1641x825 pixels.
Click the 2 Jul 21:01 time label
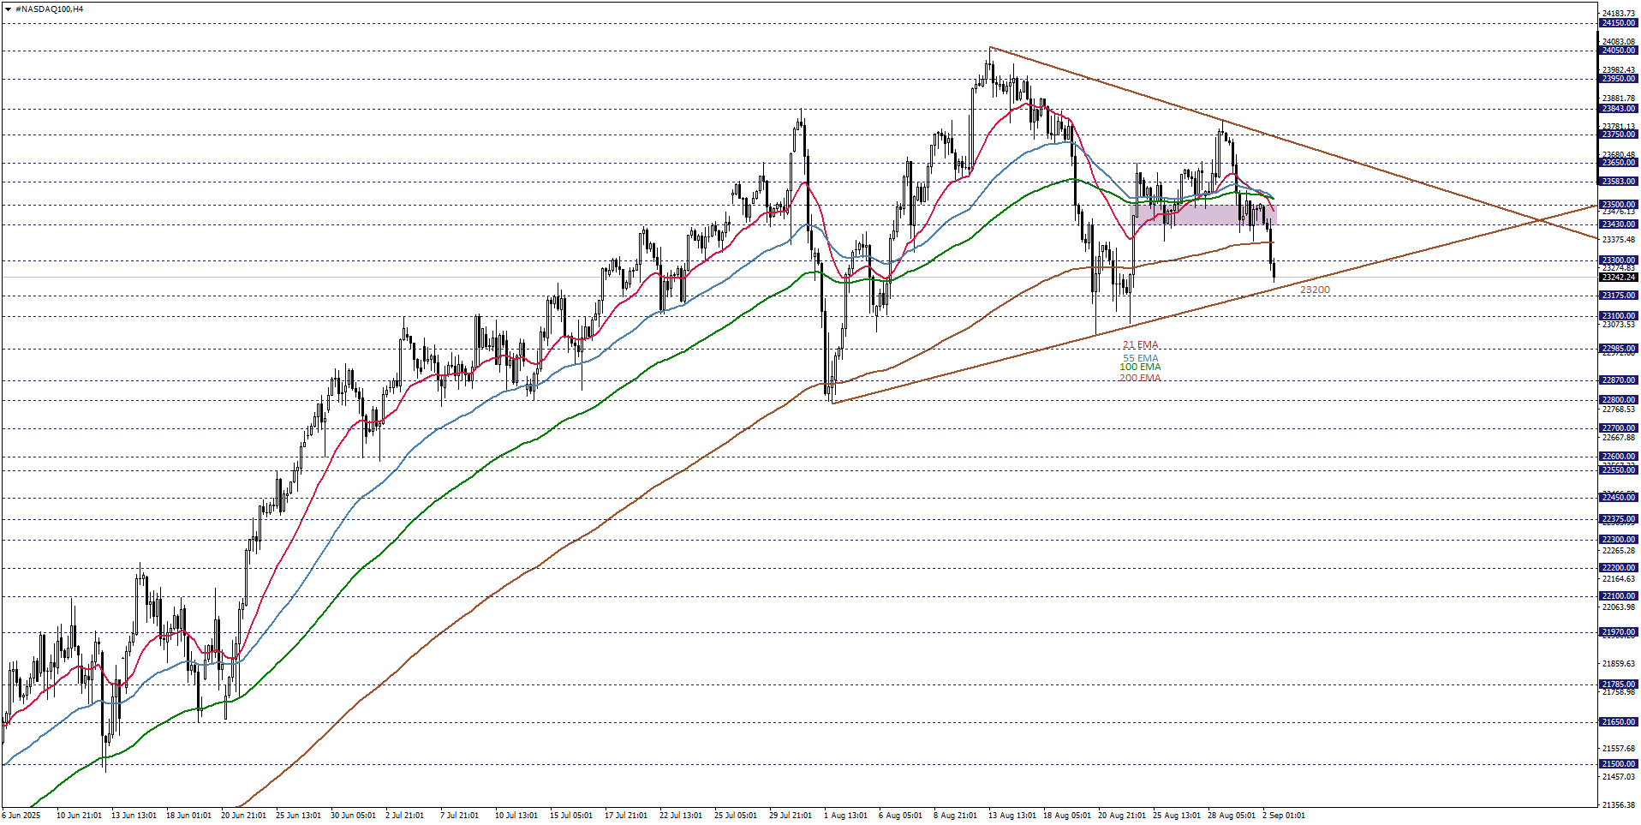coord(404,816)
